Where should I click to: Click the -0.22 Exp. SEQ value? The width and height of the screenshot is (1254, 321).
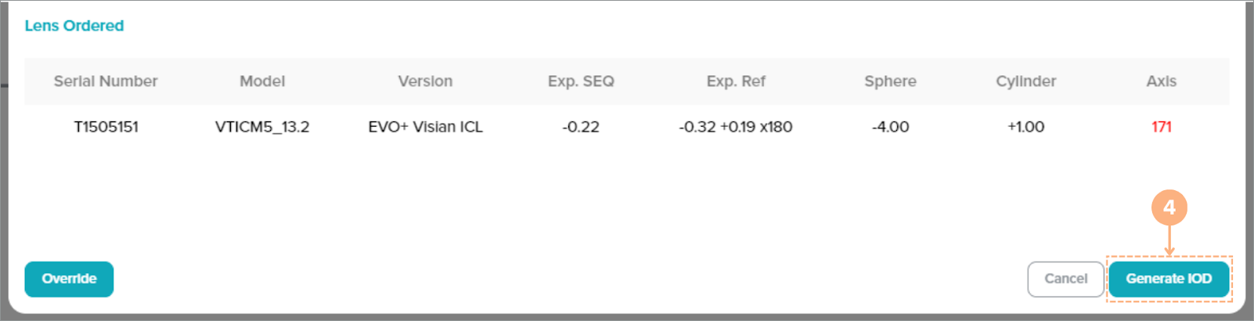(x=581, y=127)
